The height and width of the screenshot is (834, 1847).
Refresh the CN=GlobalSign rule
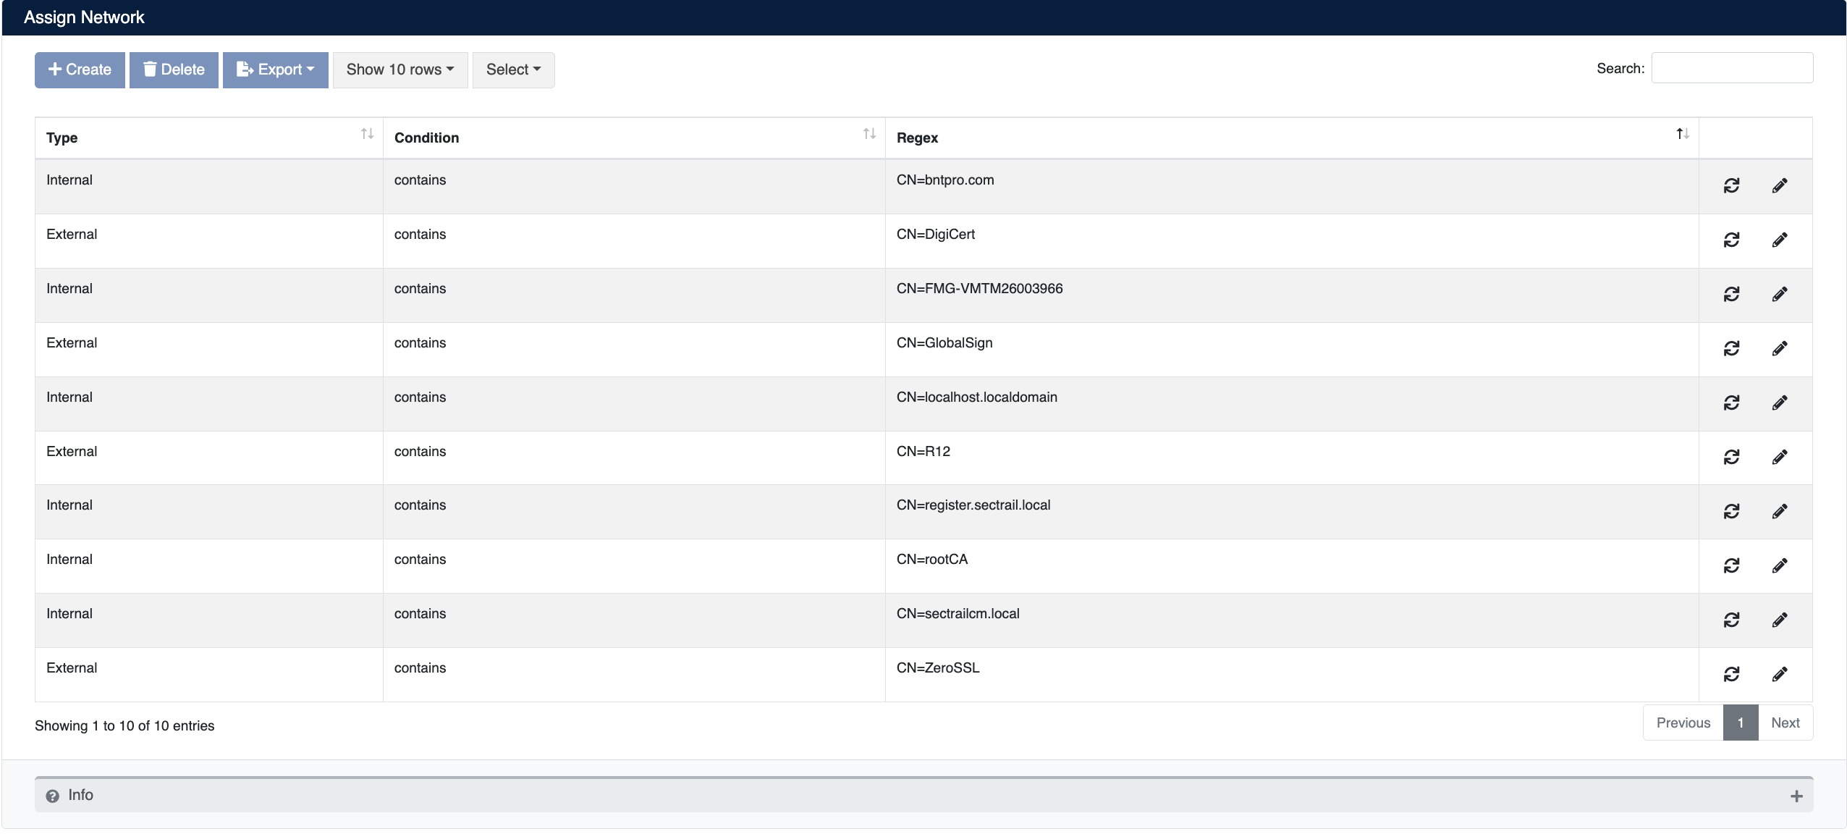[1731, 349]
